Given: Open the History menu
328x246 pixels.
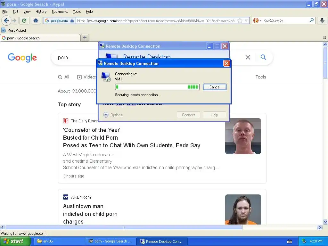Looking at the screenshot, I should tap(41, 12).
